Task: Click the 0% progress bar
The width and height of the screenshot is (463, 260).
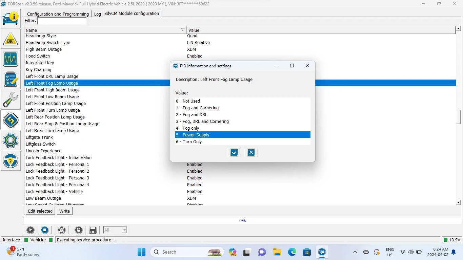Action: (x=242, y=220)
